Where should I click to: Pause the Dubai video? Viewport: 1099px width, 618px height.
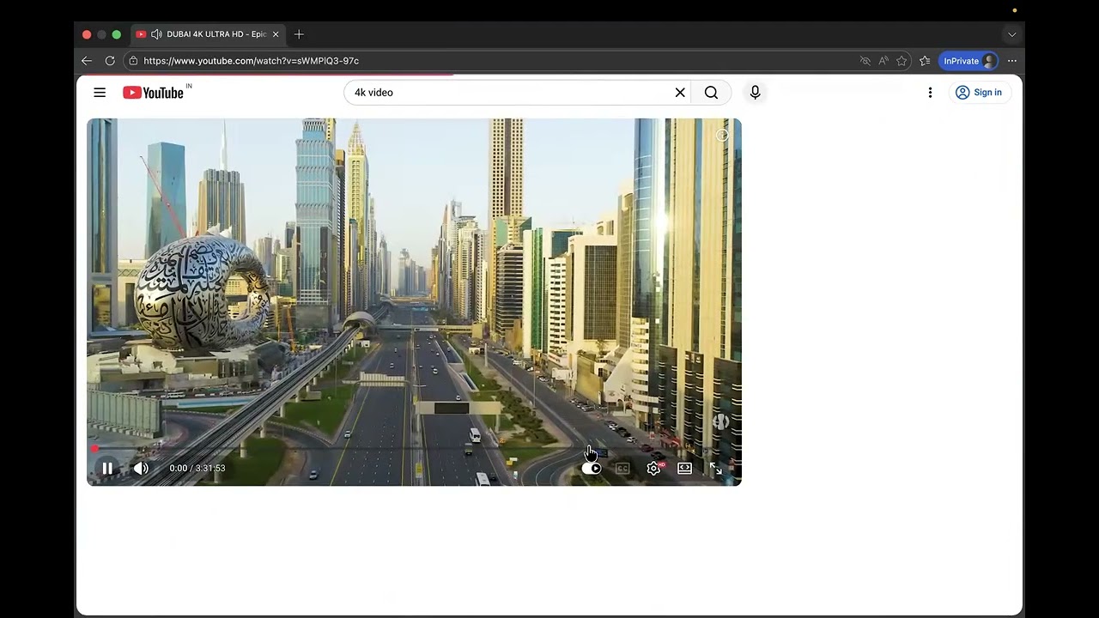107,468
